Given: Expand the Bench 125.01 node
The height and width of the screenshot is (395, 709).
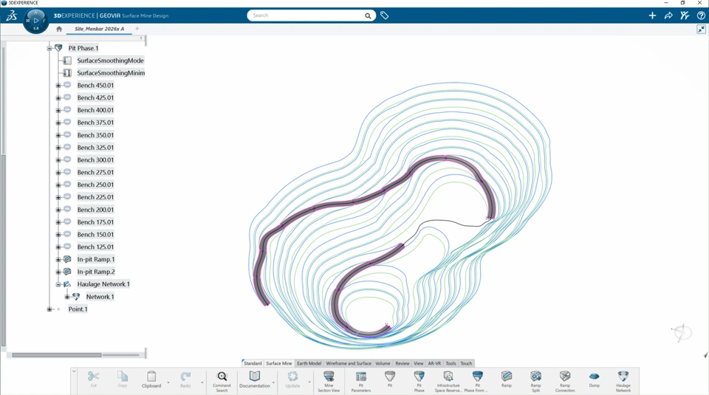Looking at the screenshot, I should (58, 247).
